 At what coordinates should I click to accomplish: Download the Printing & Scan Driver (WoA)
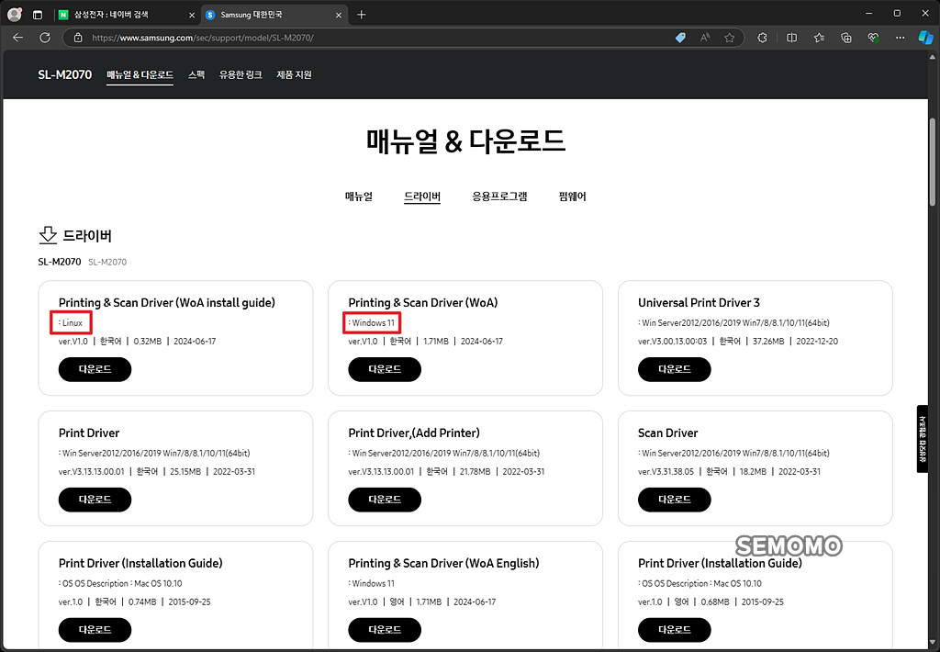point(385,369)
